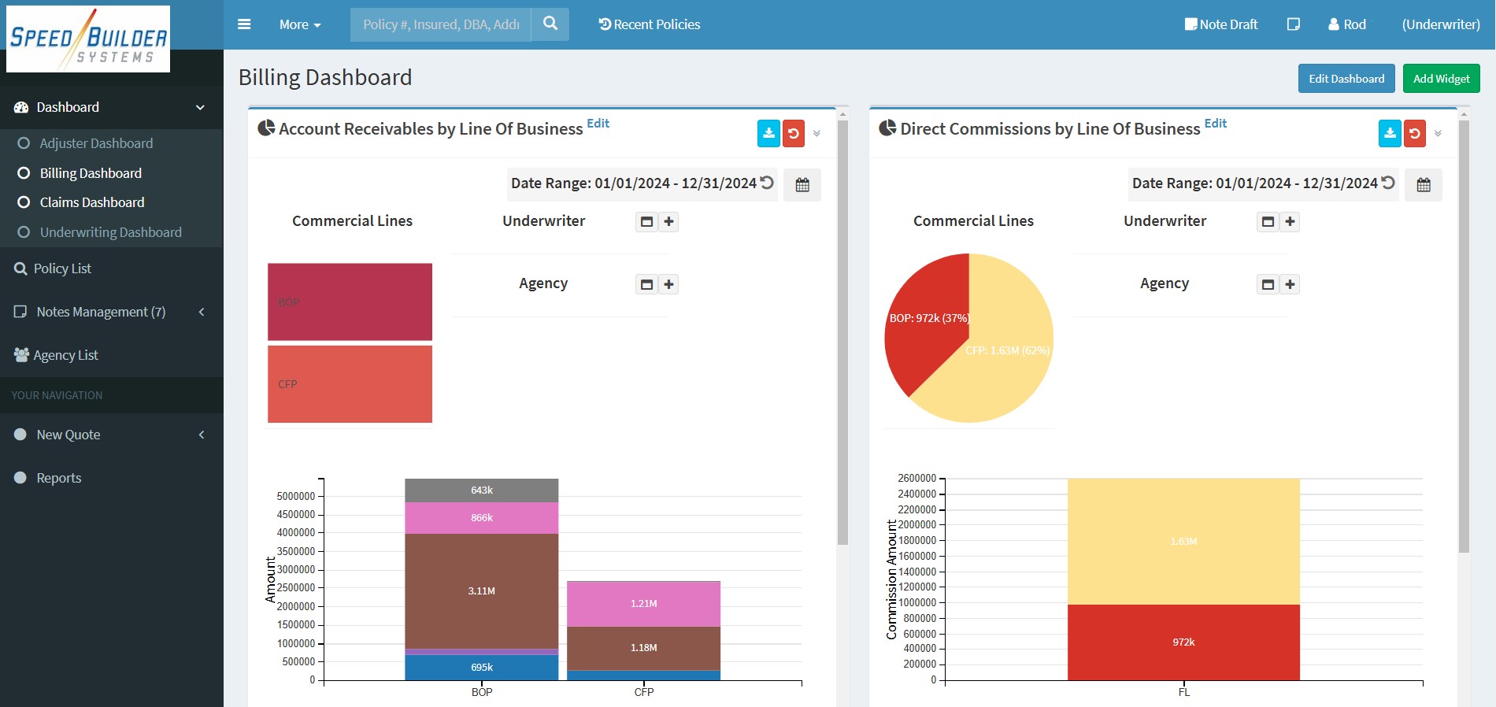The height and width of the screenshot is (707, 1496).
Task: Click the (Underwriter) role label
Action: pos(1441,24)
